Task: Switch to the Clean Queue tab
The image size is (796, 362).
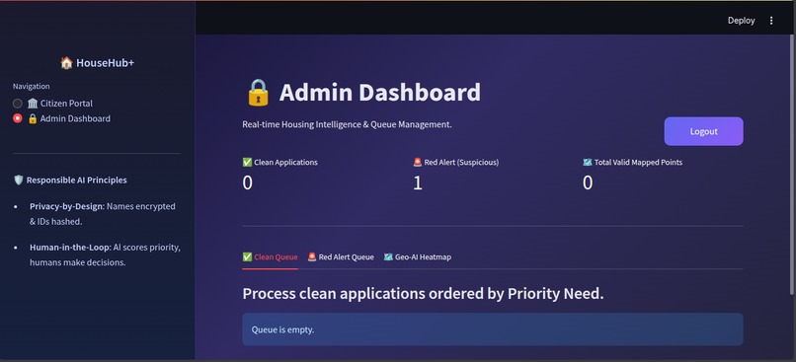Action: 270,257
